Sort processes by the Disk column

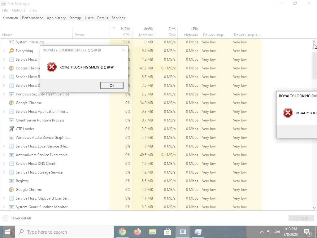tap(166, 32)
